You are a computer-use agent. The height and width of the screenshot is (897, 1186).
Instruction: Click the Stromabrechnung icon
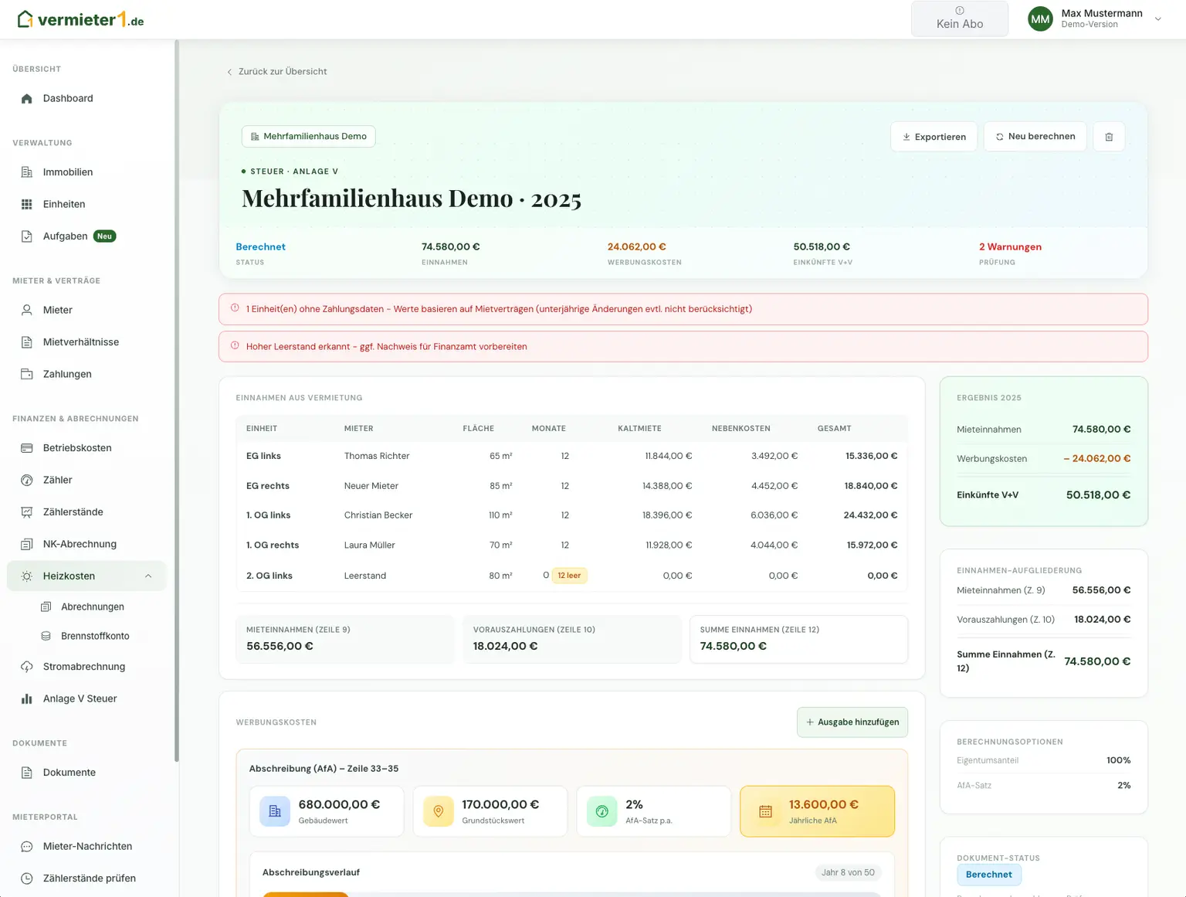click(27, 667)
